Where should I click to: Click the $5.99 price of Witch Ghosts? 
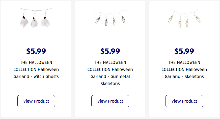coord(36,51)
